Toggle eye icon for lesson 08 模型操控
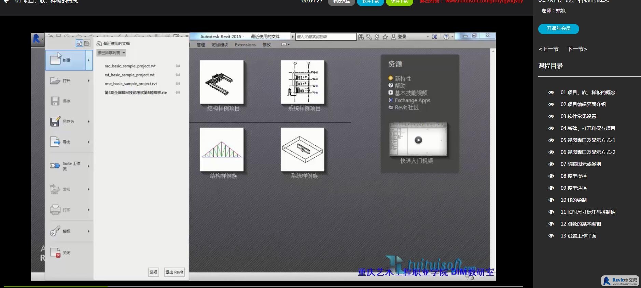The height and width of the screenshot is (288, 641). coord(551,176)
